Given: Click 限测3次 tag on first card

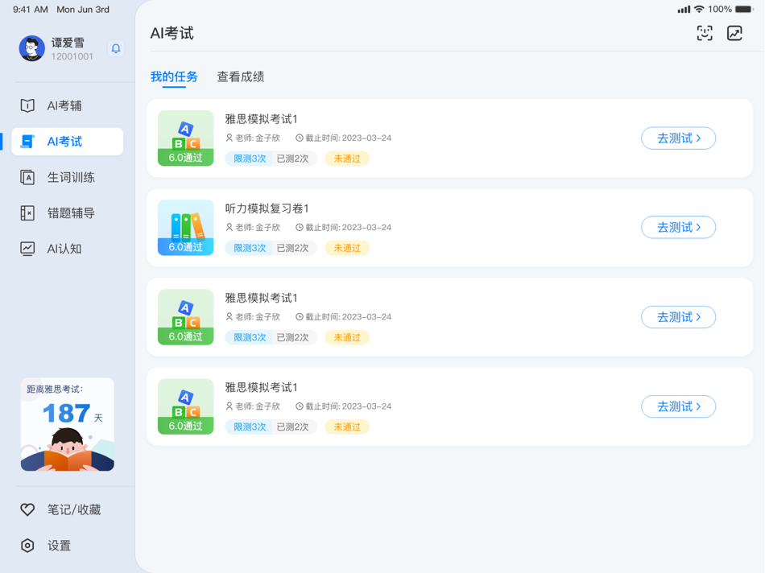Looking at the screenshot, I should (250, 159).
